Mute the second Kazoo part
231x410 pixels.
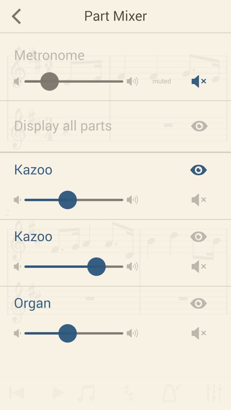(x=199, y=267)
